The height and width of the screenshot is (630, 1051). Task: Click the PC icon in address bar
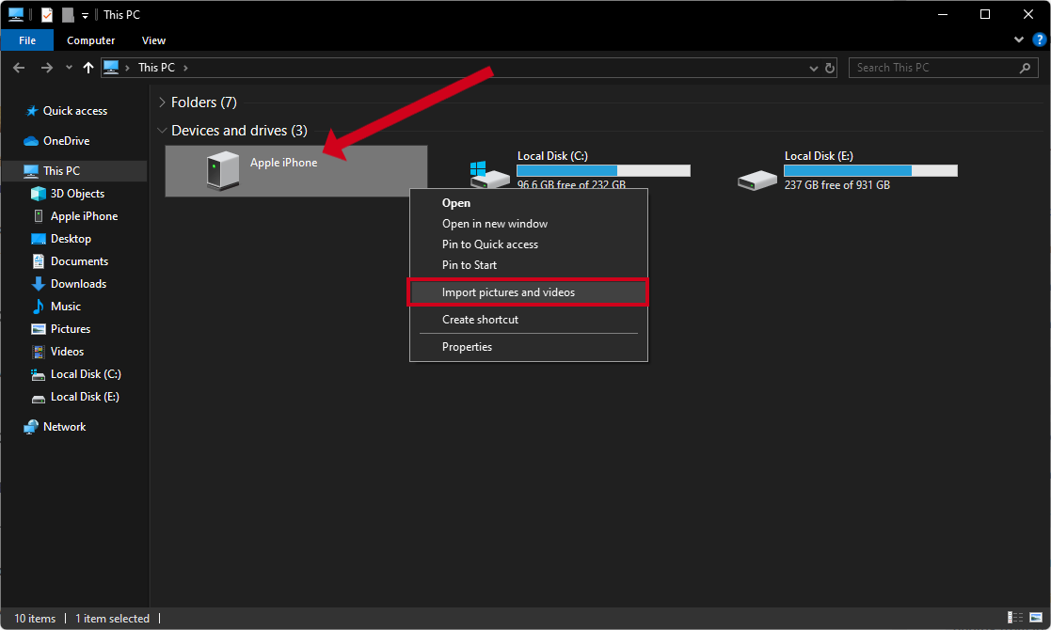tap(111, 67)
